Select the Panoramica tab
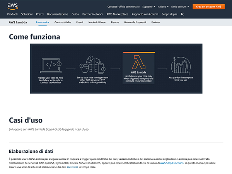 [43, 22]
